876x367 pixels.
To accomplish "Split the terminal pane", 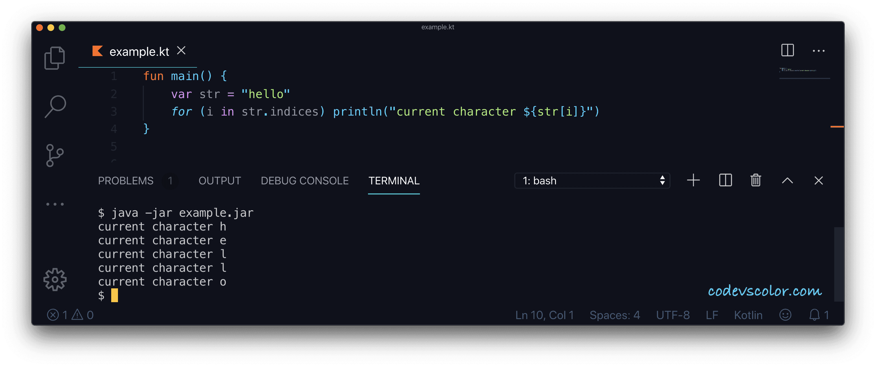I will tap(725, 180).
